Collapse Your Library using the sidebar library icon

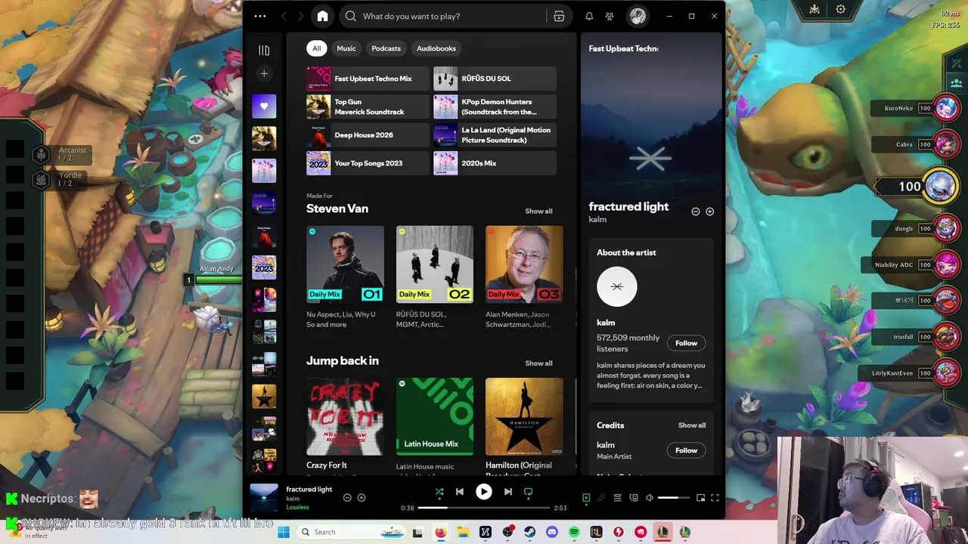click(x=264, y=50)
